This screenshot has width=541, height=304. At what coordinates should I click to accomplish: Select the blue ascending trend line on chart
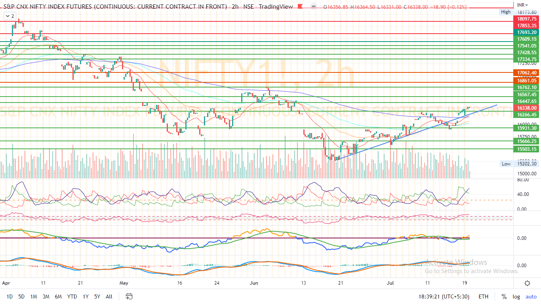coord(416,132)
